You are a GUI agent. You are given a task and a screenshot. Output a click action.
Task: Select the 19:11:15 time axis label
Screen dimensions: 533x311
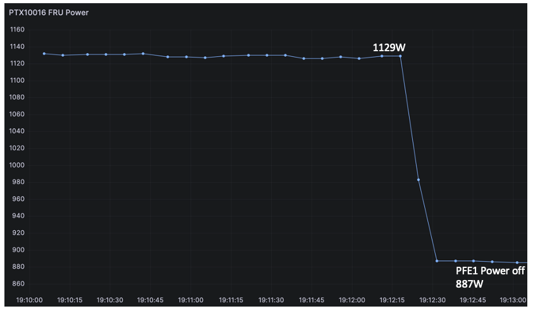pos(231,300)
